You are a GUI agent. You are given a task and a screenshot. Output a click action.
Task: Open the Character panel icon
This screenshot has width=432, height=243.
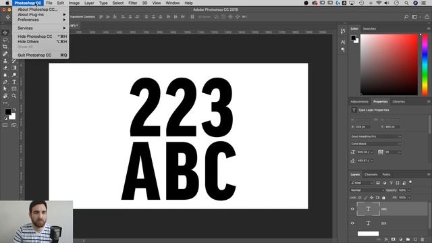[343, 42]
